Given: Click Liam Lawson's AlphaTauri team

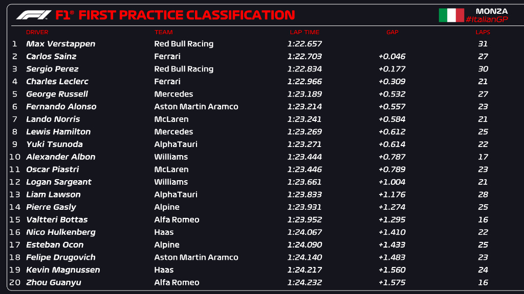Looking at the screenshot, I should click(176, 194).
